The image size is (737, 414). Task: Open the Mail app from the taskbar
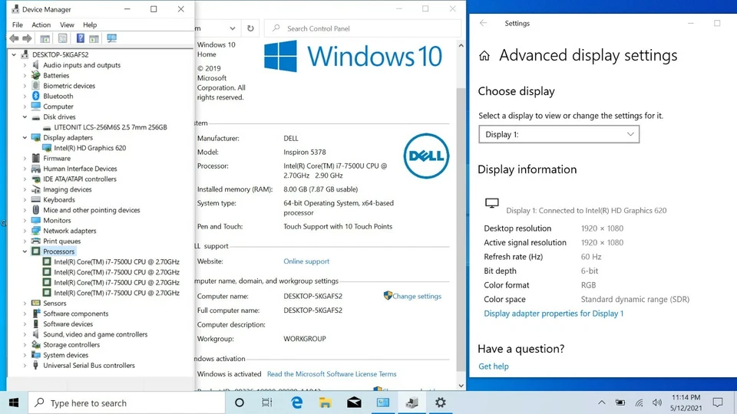(354, 402)
